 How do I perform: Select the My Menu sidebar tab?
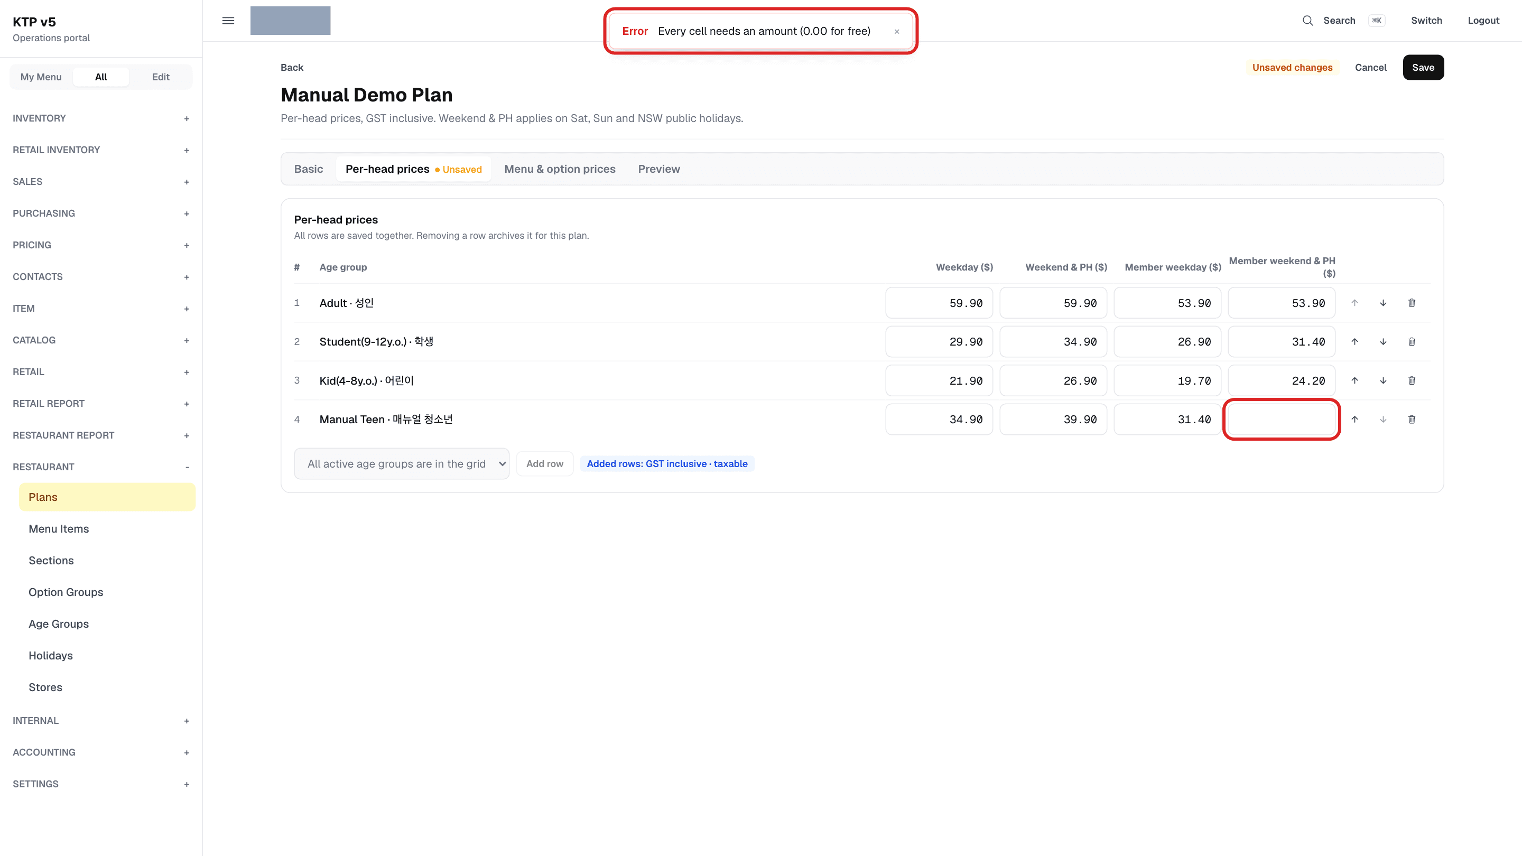tap(41, 77)
